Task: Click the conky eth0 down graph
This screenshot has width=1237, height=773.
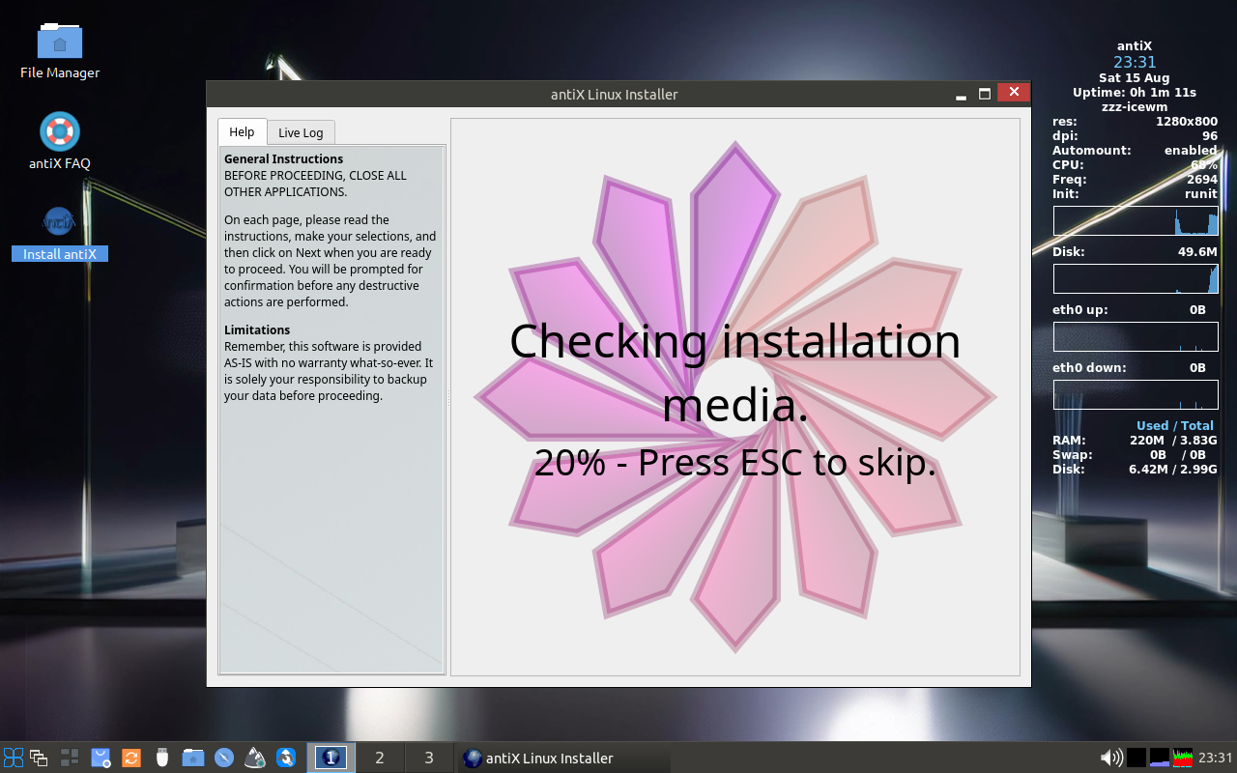Action: pos(1136,394)
